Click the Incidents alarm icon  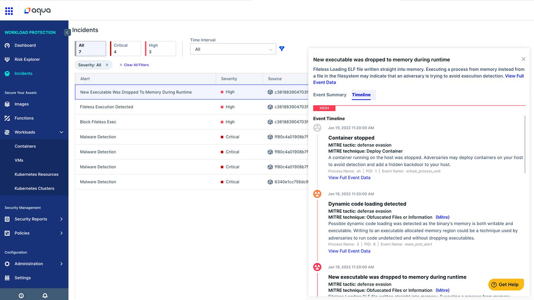click(x=7, y=73)
